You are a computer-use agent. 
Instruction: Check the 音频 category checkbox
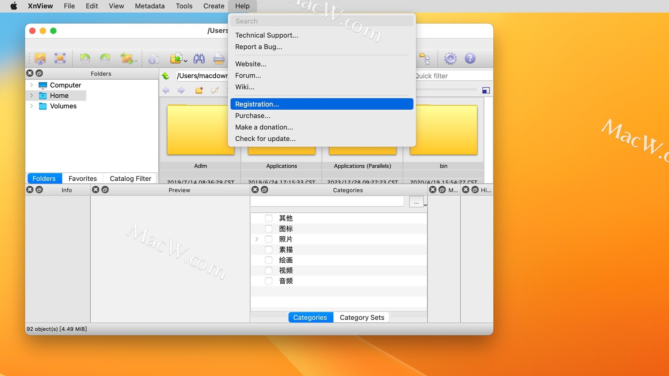269,281
